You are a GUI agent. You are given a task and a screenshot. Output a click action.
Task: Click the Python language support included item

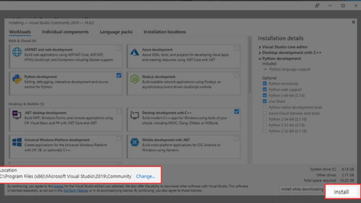click(x=290, y=69)
